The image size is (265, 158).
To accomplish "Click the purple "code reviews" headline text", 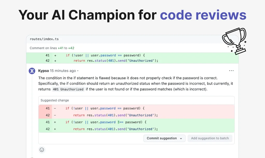I will [203, 15].
